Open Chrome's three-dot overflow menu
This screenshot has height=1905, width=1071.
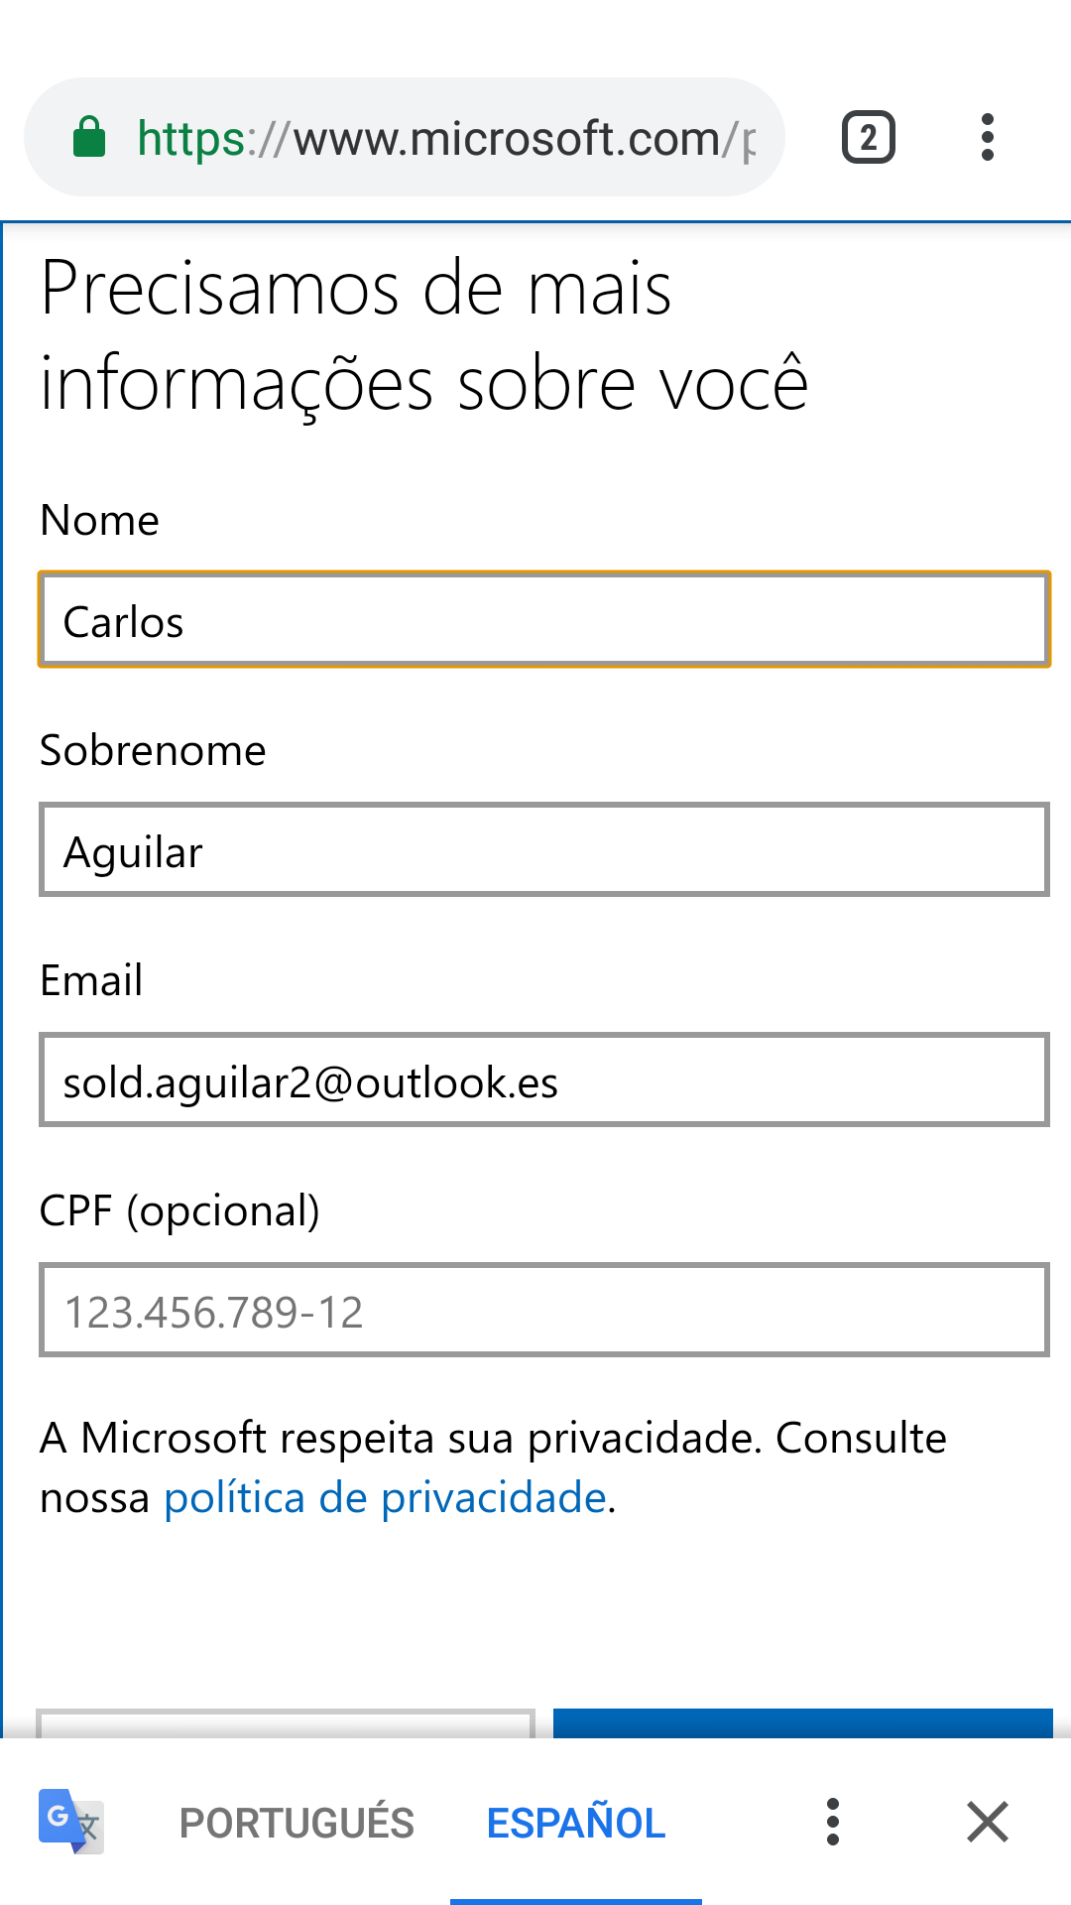coord(987,137)
